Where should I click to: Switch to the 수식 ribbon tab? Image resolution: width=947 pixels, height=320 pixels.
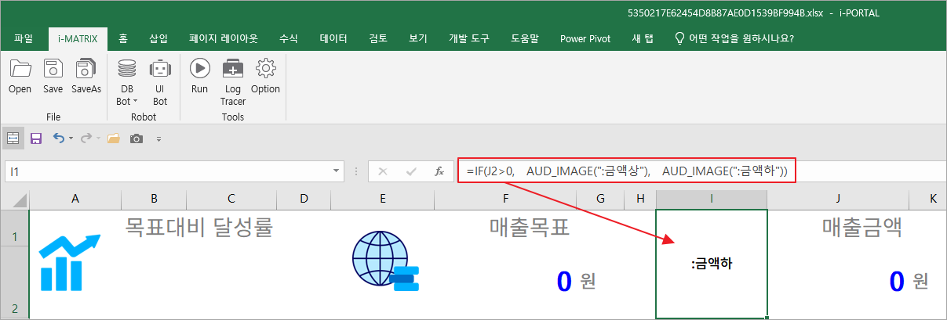[x=288, y=38]
